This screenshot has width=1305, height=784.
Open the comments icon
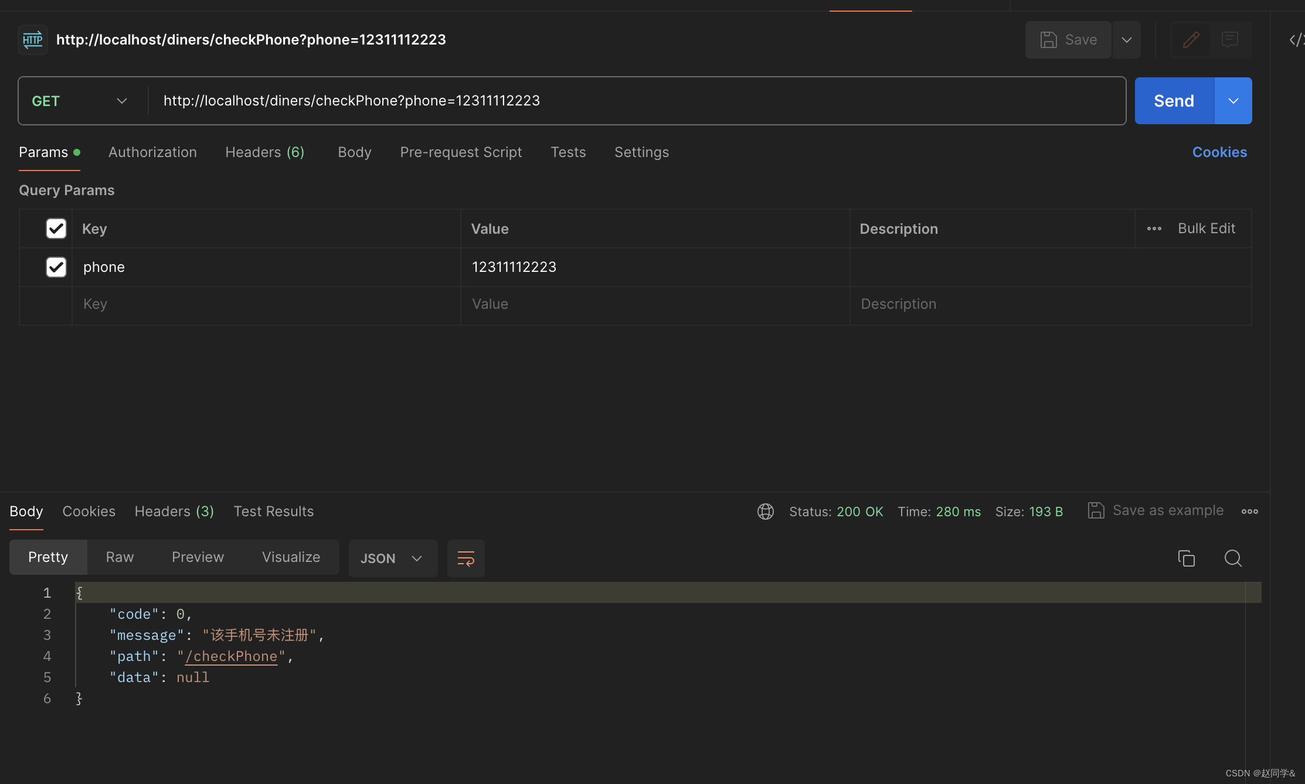coord(1230,40)
